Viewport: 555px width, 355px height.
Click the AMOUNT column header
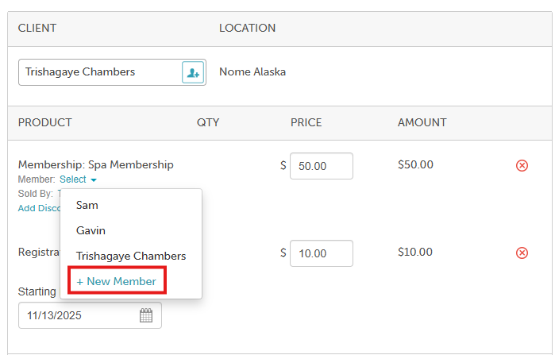click(422, 122)
